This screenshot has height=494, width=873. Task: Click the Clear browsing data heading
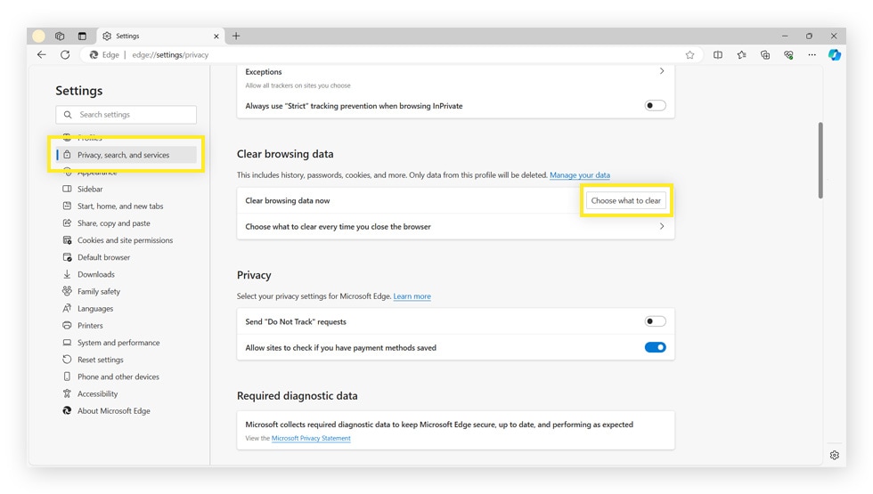coord(285,154)
